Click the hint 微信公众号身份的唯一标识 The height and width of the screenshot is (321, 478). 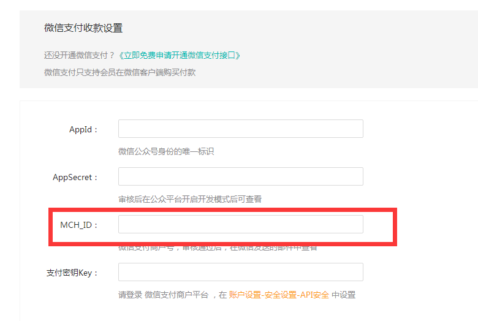[166, 151]
